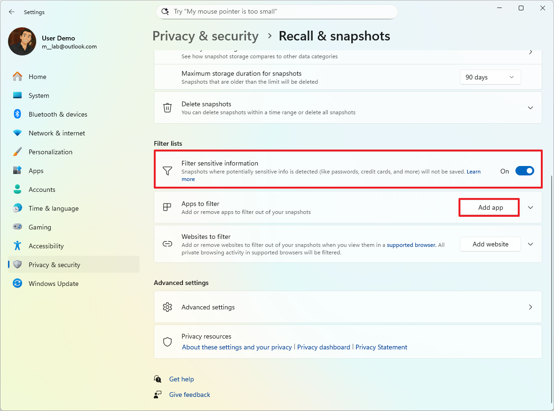The width and height of the screenshot is (554, 411).
Task: Click the Accessibility figure icon
Action: click(x=17, y=246)
